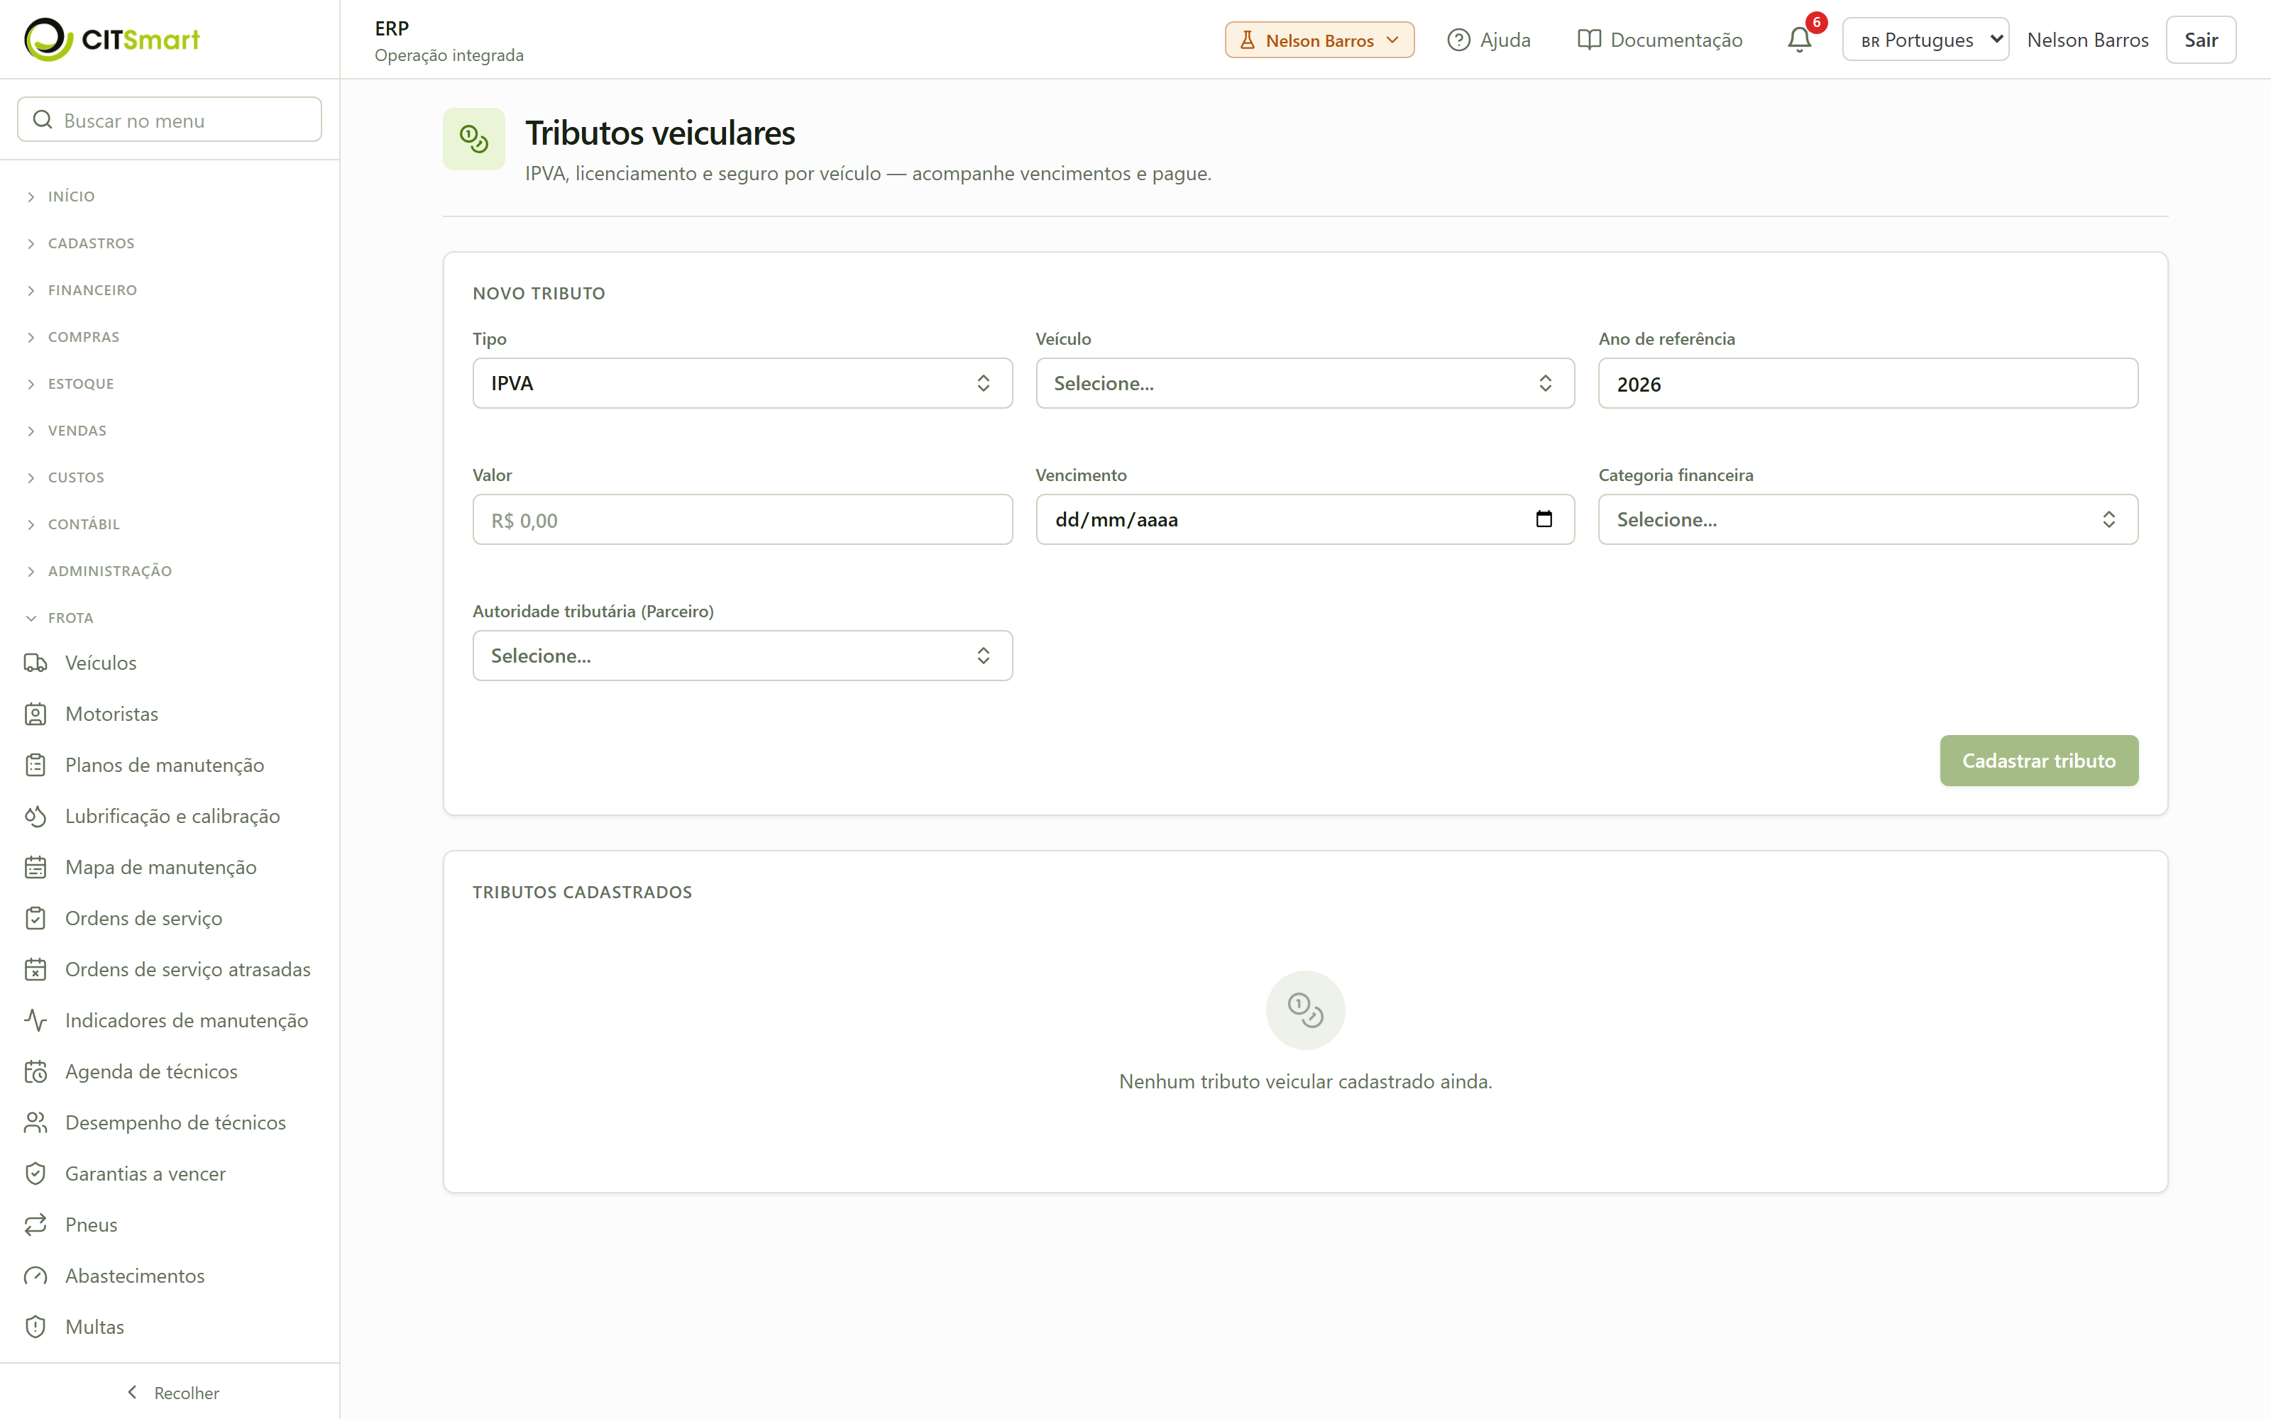Expand the ESTOQUE menu section
The height and width of the screenshot is (1419, 2271).
pos(70,384)
